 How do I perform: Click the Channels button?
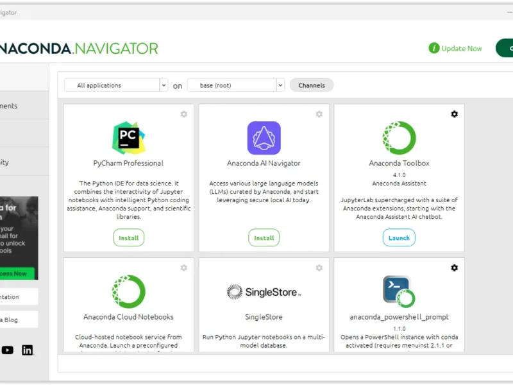pyautogui.click(x=312, y=85)
